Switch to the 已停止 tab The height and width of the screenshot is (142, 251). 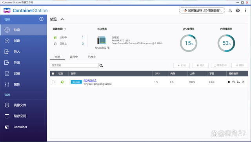tap(92, 57)
